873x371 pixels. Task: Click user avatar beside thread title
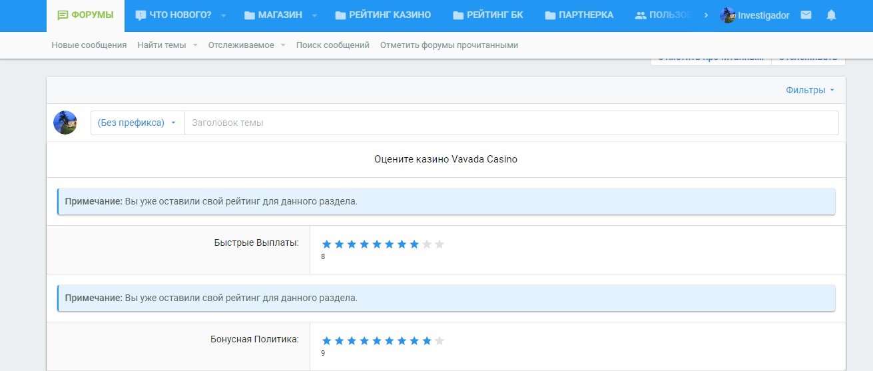pos(65,123)
